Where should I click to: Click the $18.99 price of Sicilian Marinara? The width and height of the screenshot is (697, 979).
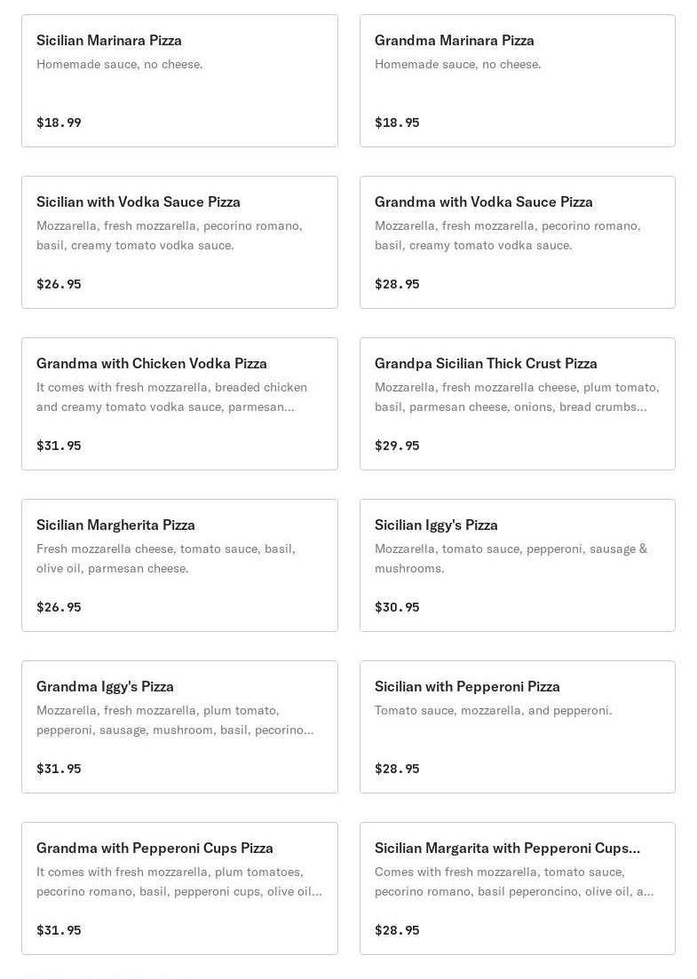pos(59,122)
